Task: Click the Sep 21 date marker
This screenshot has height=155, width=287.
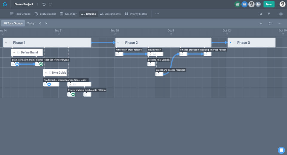Action: click(x=58, y=31)
